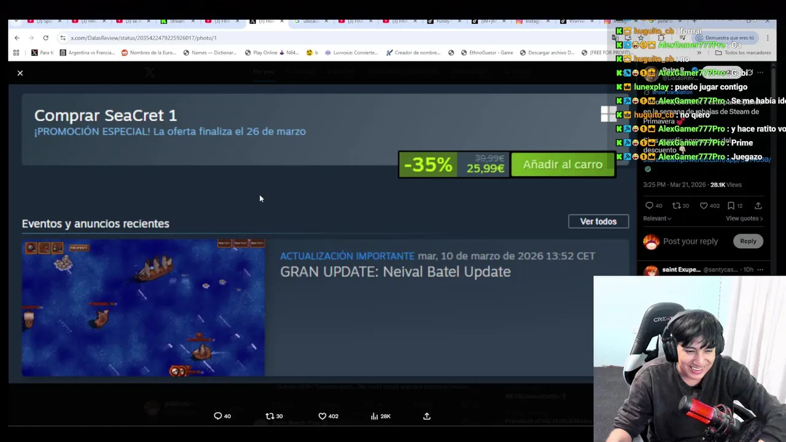Click 'Añadir al carro' button
The height and width of the screenshot is (442, 786).
pyautogui.click(x=562, y=165)
